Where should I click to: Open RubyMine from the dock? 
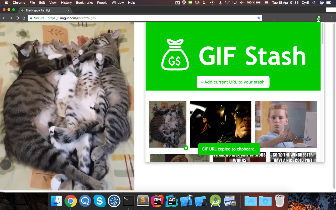pos(157,201)
